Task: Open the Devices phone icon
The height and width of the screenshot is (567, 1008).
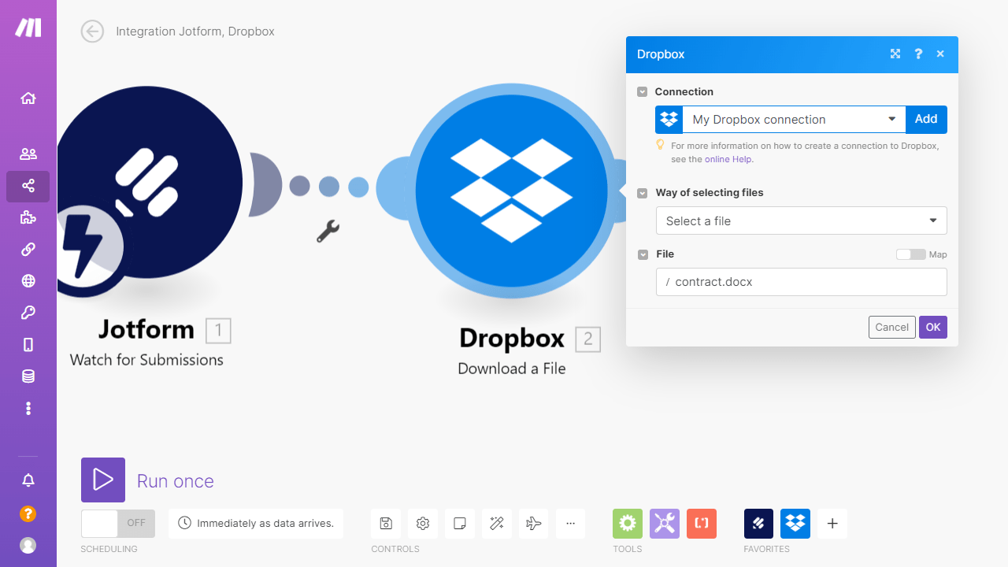Action: pyautogui.click(x=28, y=345)
